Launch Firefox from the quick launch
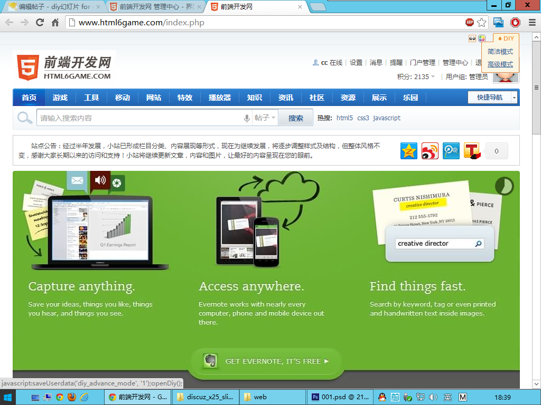This screenshot has height=405, width=541. pos(72,397)
